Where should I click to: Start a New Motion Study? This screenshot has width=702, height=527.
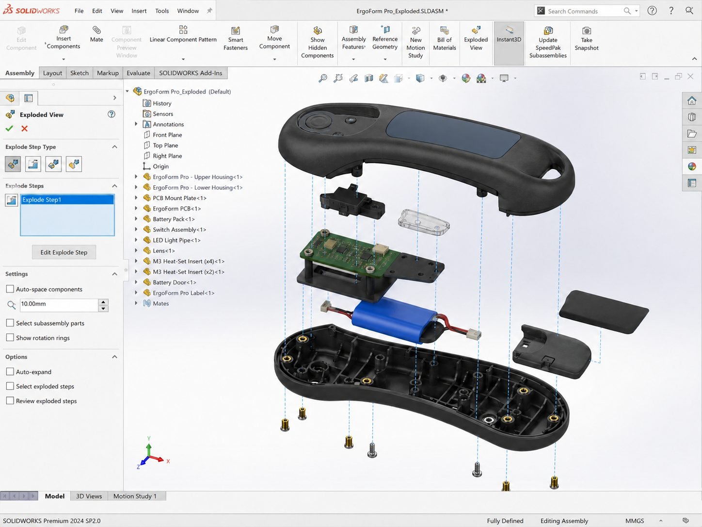(x=415, y=42)
